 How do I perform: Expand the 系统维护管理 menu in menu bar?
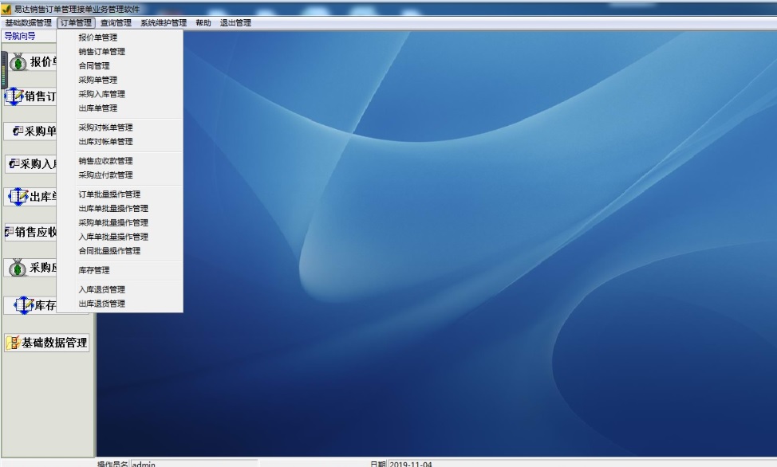(x=163, y=23)
